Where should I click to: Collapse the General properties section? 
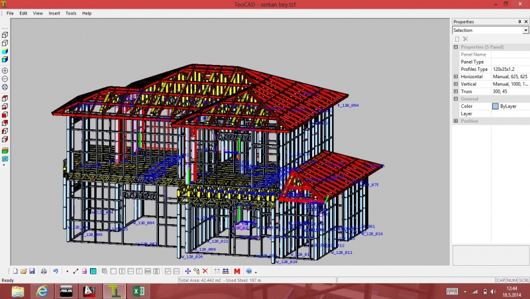(x=456, y=99)
